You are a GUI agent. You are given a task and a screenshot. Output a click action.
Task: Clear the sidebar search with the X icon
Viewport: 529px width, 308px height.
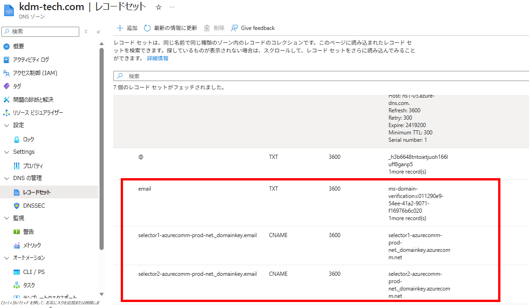pos(86,32)
